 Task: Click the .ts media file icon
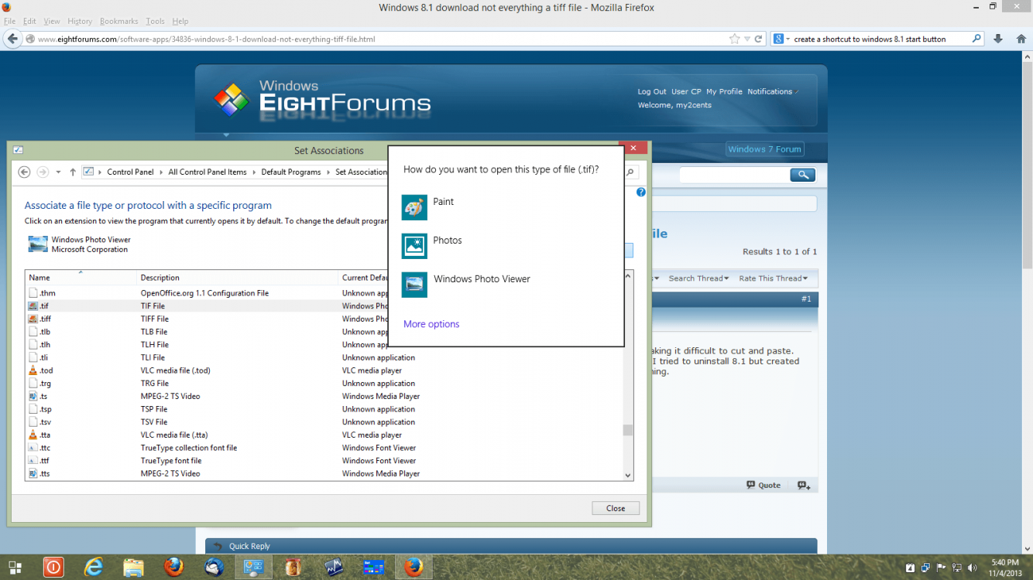[33, 396]
